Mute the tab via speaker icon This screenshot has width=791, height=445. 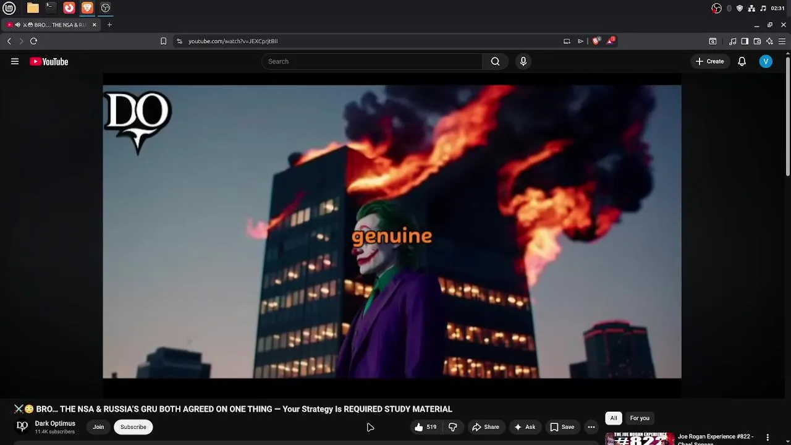click(x=17, y=25)
